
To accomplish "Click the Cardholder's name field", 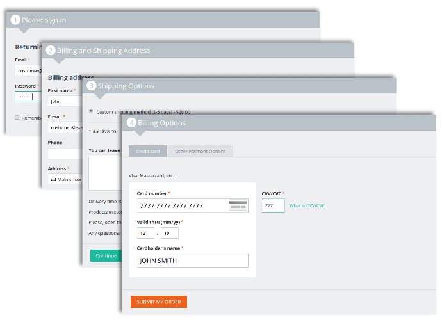I will tap(192, 261).
